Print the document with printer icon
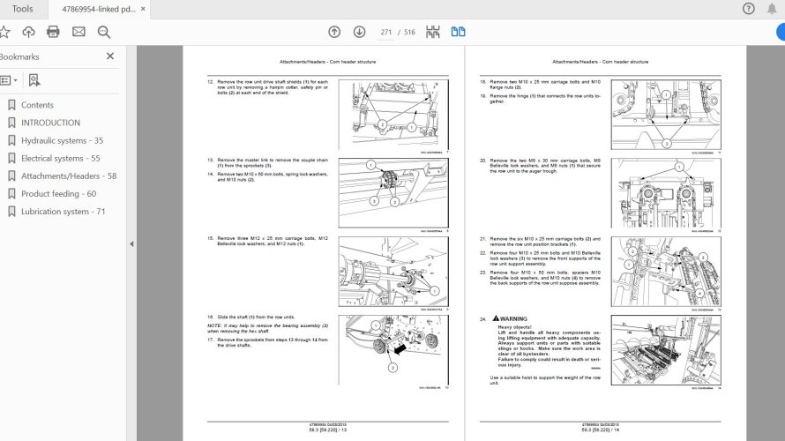Image resolution: width=785 pixels, height=441 pixels. 53,32
